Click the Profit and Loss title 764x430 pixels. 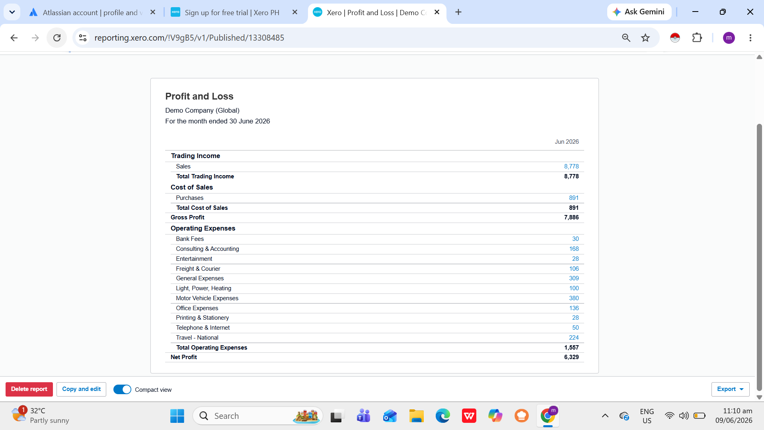[199, 96]
